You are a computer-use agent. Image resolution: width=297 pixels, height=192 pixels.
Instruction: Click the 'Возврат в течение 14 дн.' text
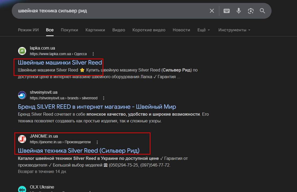point(42,172)
